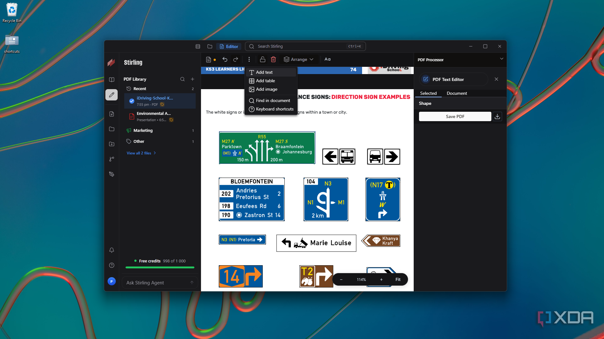Viewport: 604px width, 339px height.
Task: Expand the Recent section in library
Action: (x=160, y=89)
